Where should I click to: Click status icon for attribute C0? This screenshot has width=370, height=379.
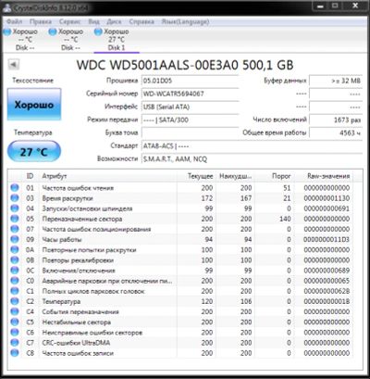pyautogui.click(x=15, y=281)
